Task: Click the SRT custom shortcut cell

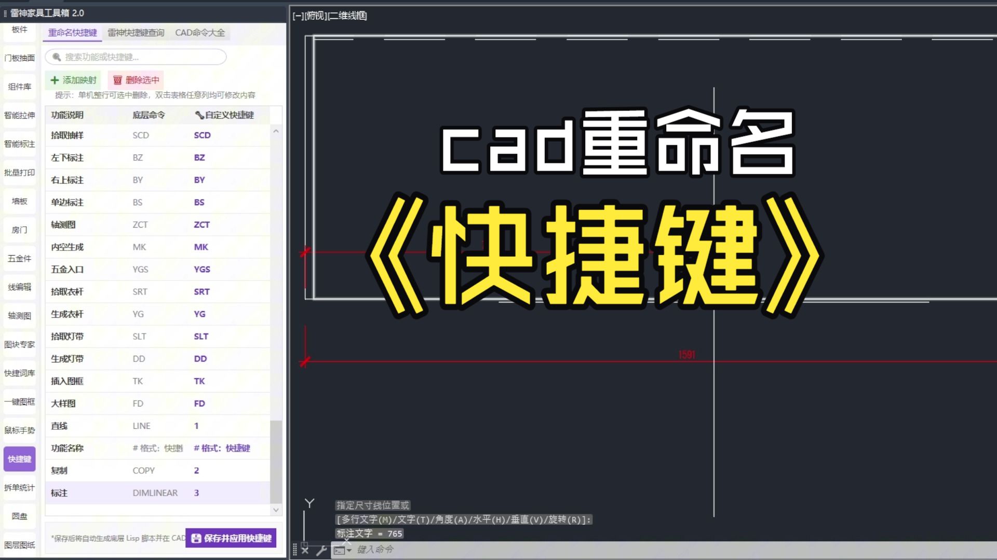Action: point(202,292)
